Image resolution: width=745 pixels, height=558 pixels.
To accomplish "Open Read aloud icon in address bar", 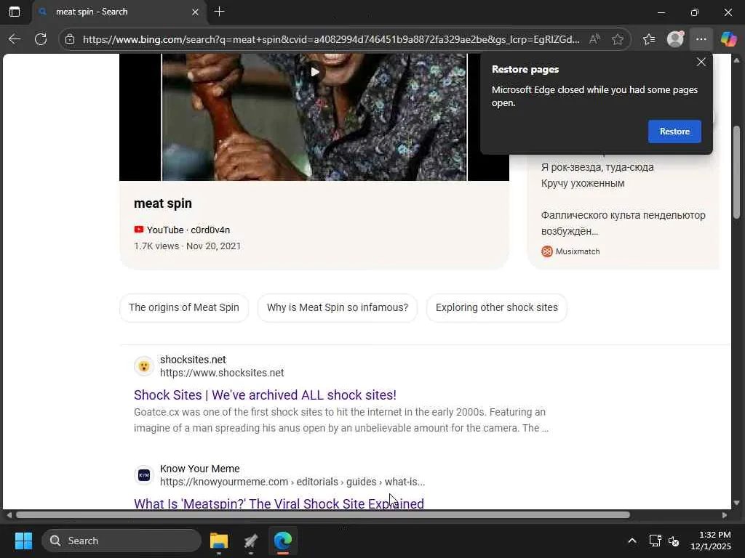I will click(594, 39).
